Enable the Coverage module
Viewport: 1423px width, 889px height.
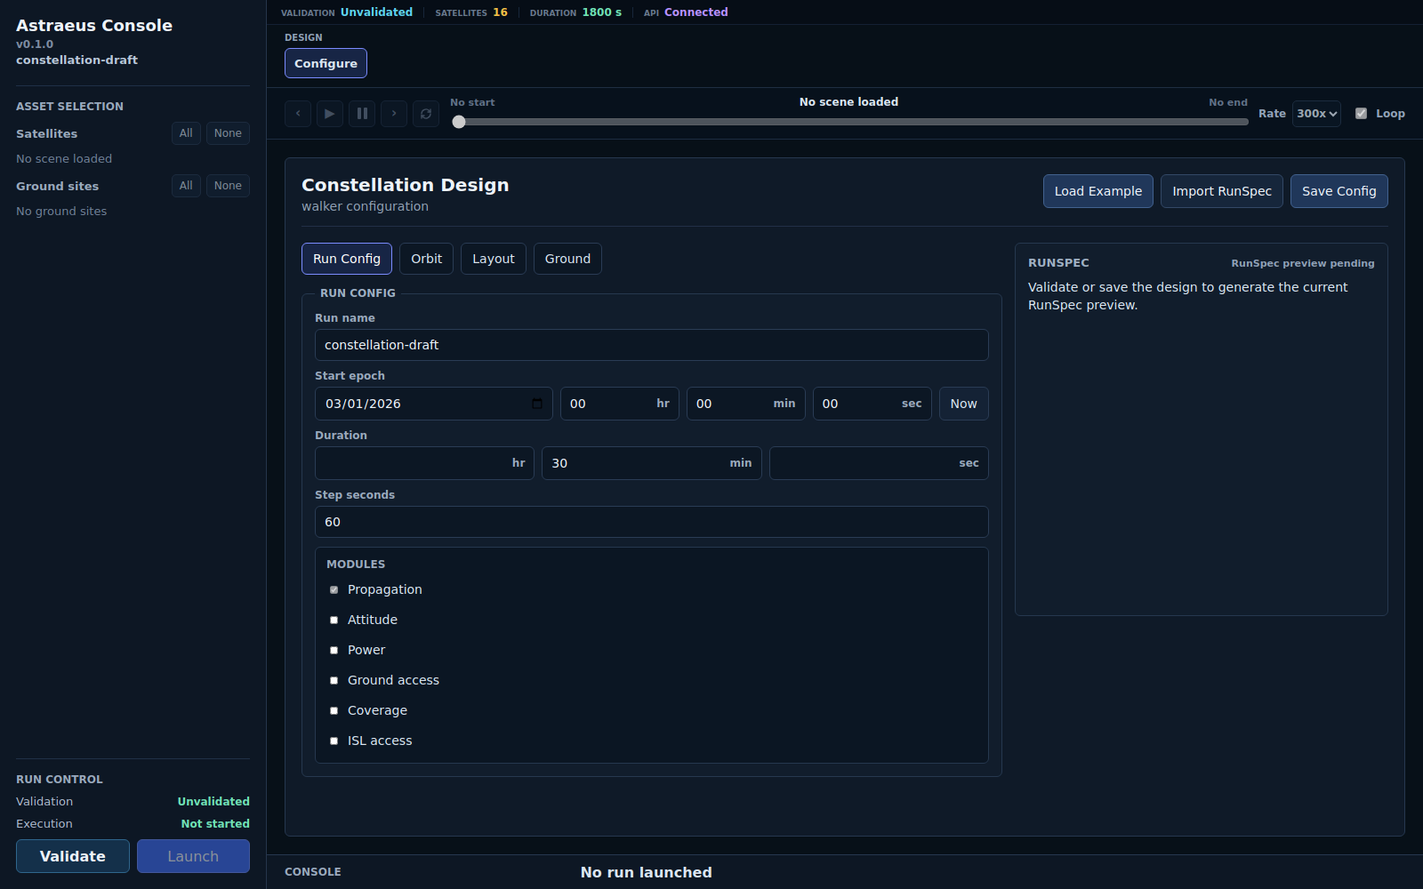[x=334, y=711]
